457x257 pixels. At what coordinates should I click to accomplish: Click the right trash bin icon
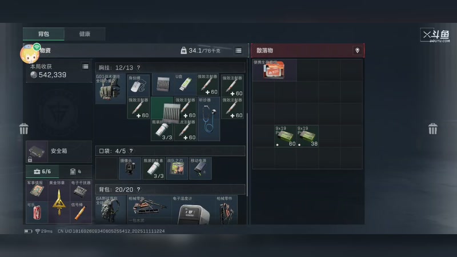click(433, 129)
